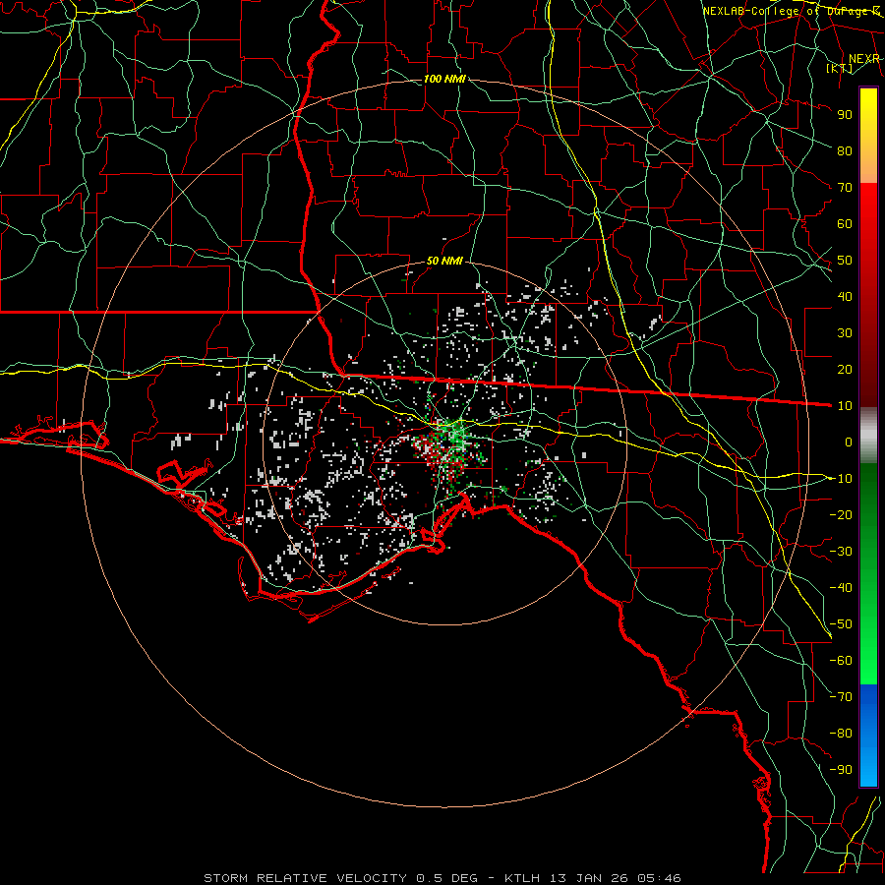Click the "0.5 DEG" elevation text in caption
This screenshot has width=885, height=885.
pos(447,878)
